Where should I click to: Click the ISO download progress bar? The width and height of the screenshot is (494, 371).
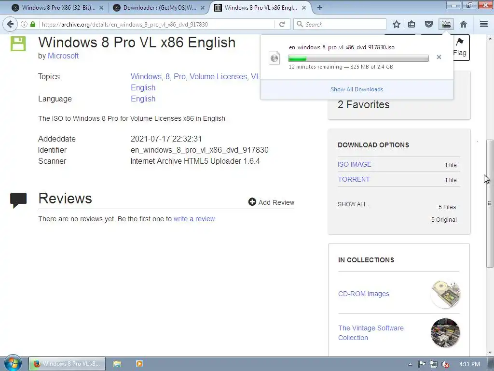(x=358, y=58)
